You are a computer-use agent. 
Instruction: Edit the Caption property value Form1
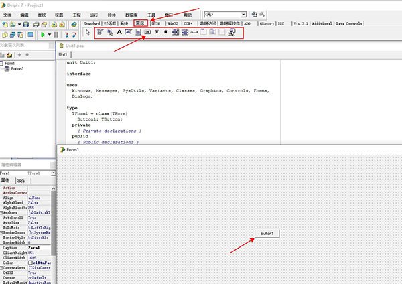[x=40, y=248]
